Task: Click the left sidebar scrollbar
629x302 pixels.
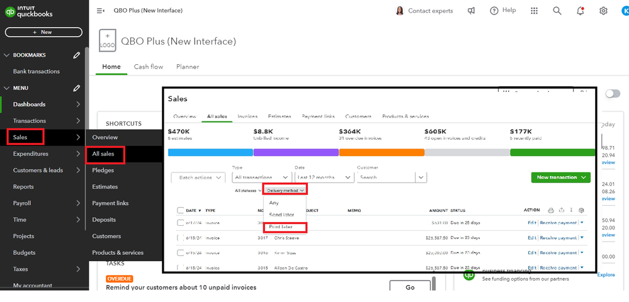Action: click(x=87, y=138)
